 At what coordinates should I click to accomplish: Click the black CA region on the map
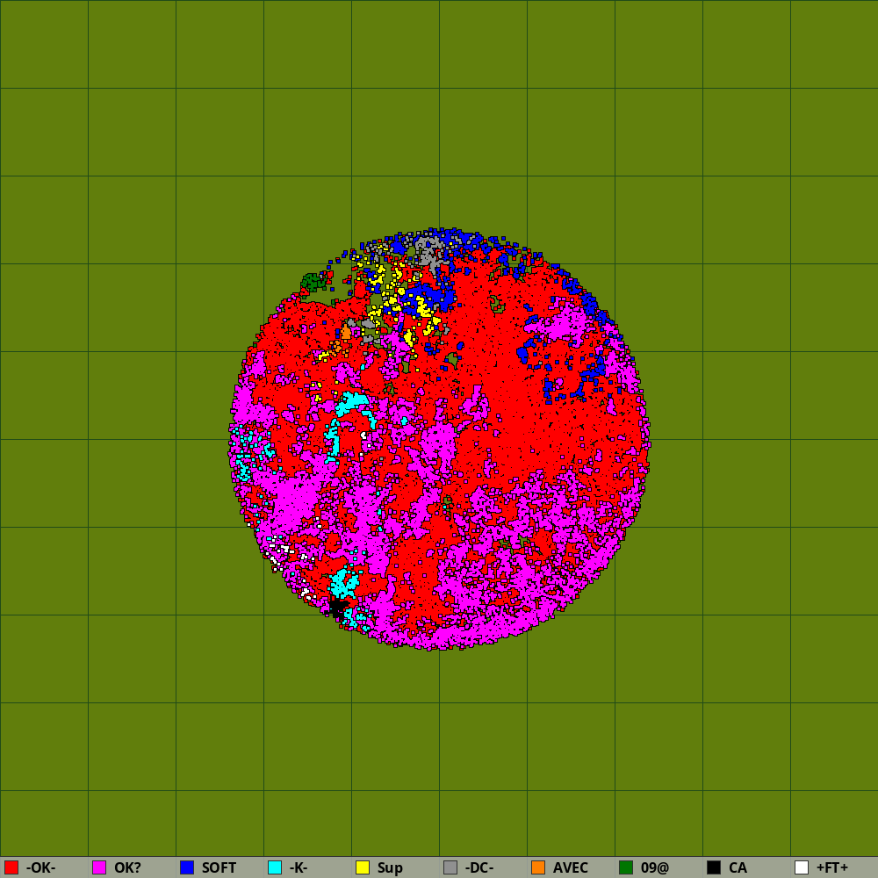tap(338, 608)
